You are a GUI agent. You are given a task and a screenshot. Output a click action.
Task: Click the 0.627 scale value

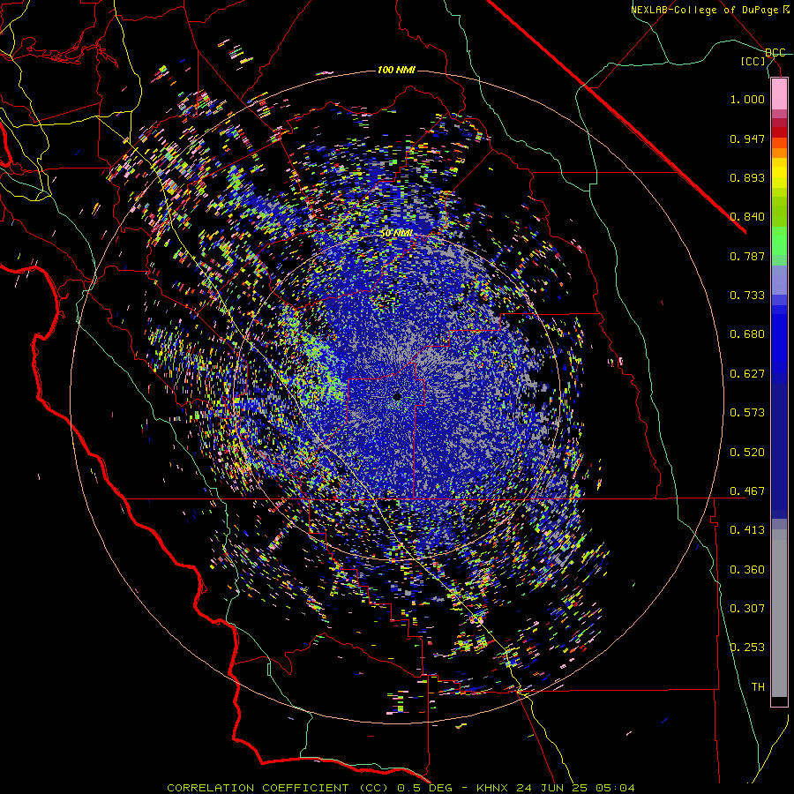tap(747, 374)
